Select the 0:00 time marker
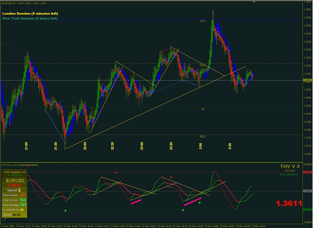This screenshot has height=228, width=313. 201,146
